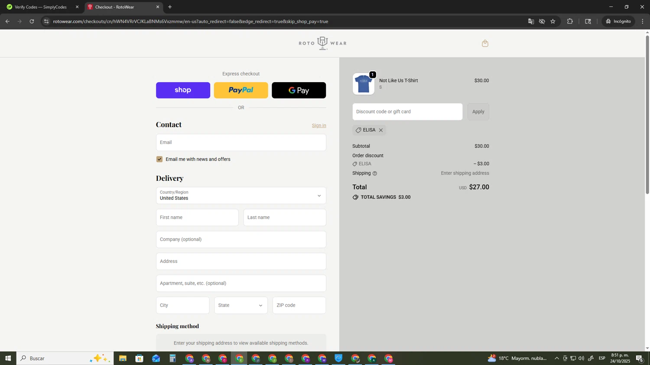Switch to Verify Codes — SimplyCodes tab
Viewport: 650px width, 365px height.
click(x=41, y=7)
